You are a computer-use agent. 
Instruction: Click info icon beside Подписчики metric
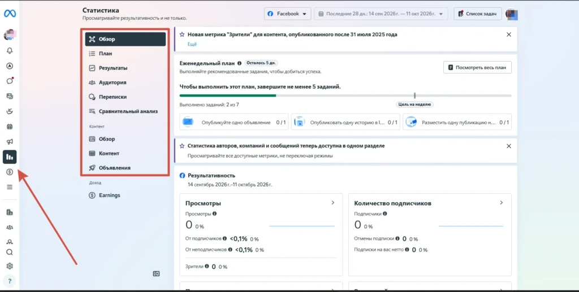(384, 213)
